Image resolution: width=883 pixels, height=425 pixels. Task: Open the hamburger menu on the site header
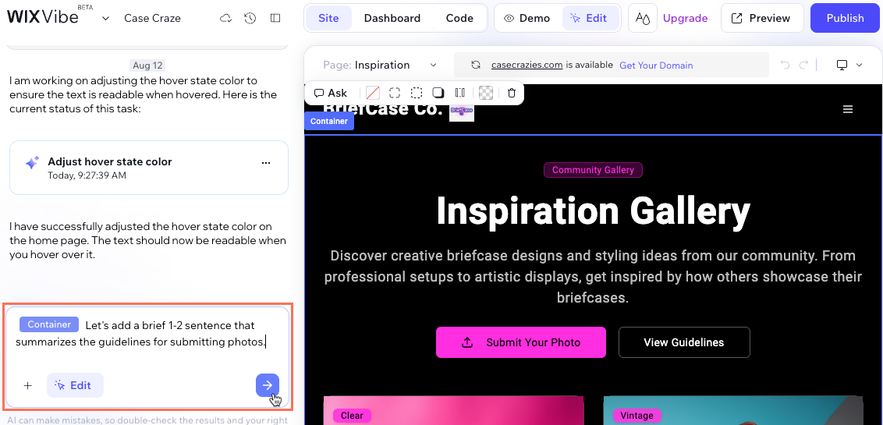point(848,109)
